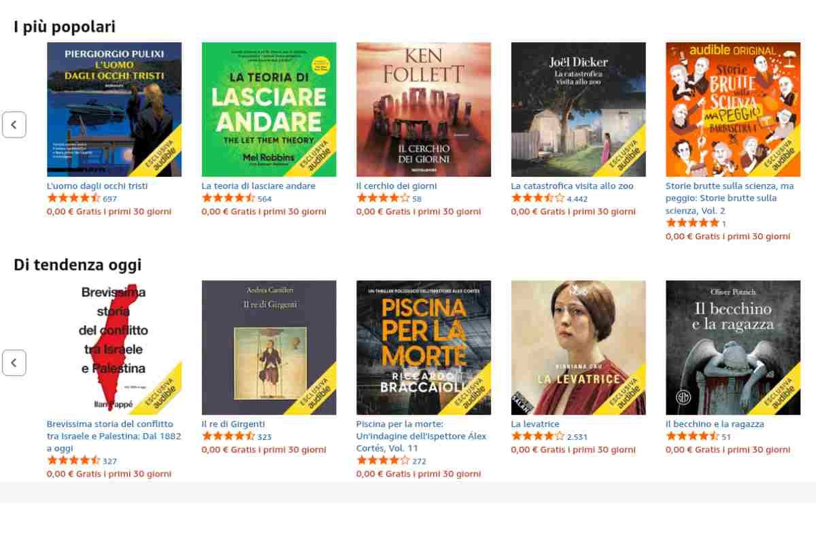The height and width of the screenshot is (544, 816).
Task: Click previous arrow in Di tendenza oggi carousel
Action: [x=14, y=362]
